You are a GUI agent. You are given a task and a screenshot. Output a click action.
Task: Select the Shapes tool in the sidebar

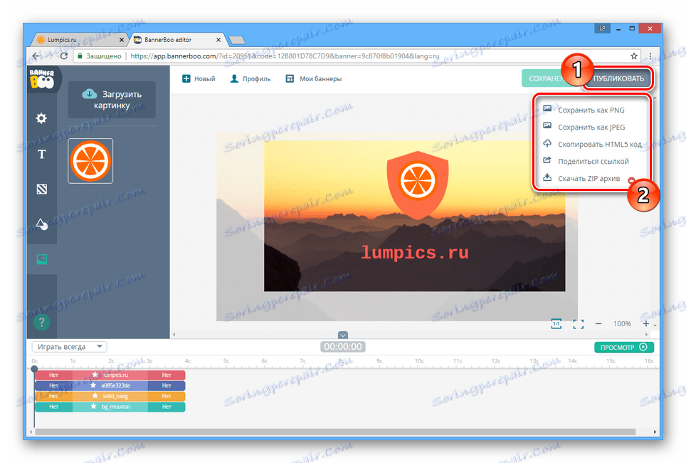(41, 224)
